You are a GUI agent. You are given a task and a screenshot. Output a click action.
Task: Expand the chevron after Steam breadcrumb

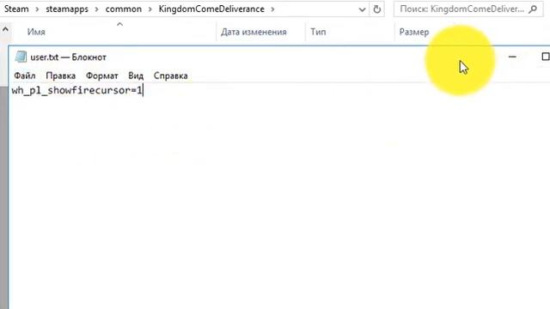pyautogui.click(x=37, y=9)
